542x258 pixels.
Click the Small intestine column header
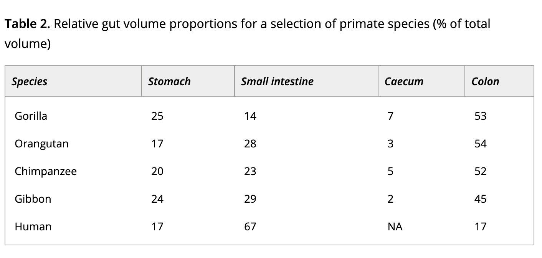(277, 81)
